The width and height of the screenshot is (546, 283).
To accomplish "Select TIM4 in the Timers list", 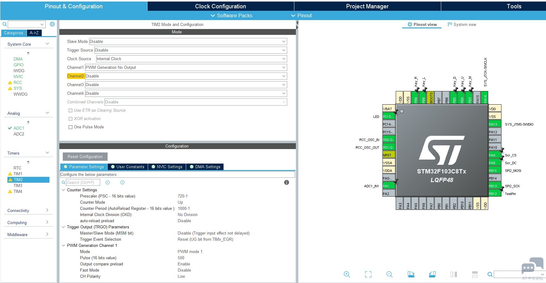I will click(x=18, y=191).
